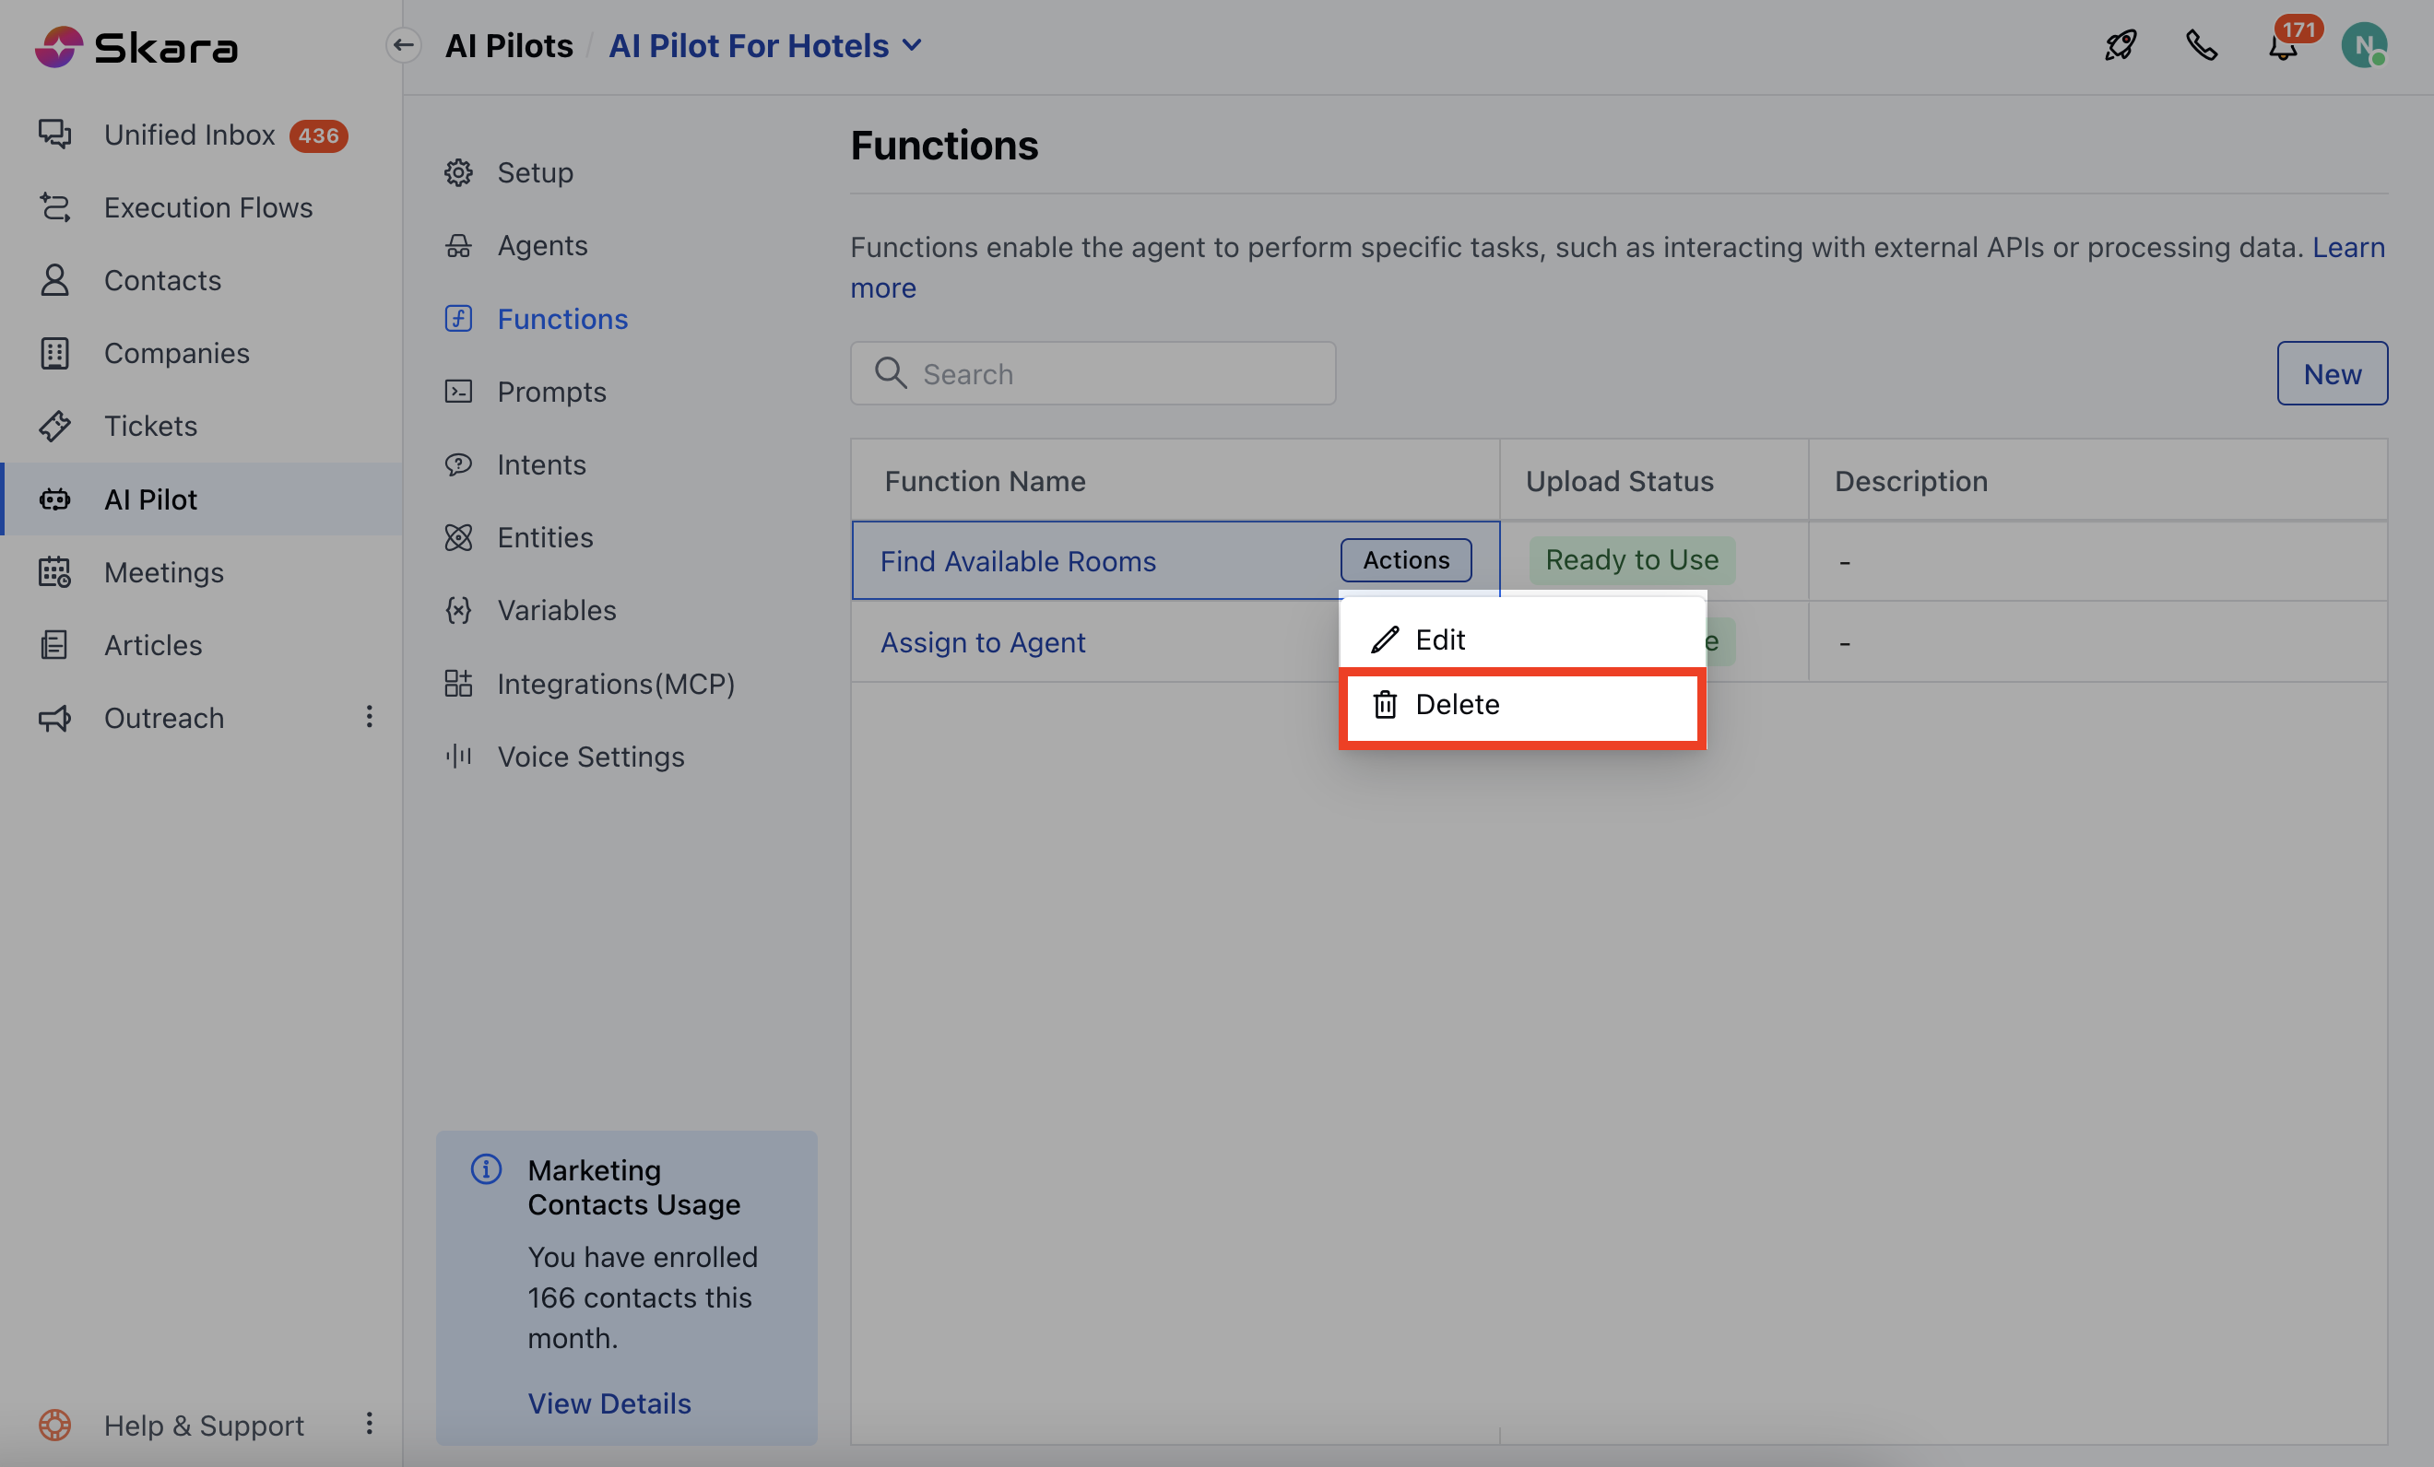
Task: Toggle the Actions button on Find Available Rooms
Action: 1405,559
